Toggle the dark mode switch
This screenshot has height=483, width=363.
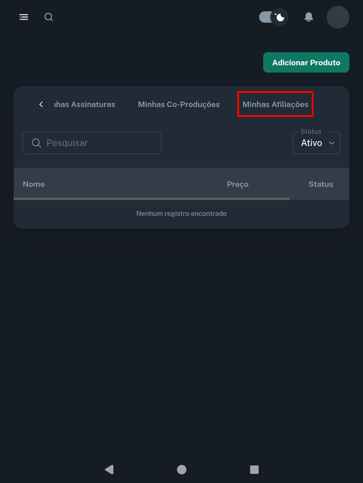pos(273,17)
